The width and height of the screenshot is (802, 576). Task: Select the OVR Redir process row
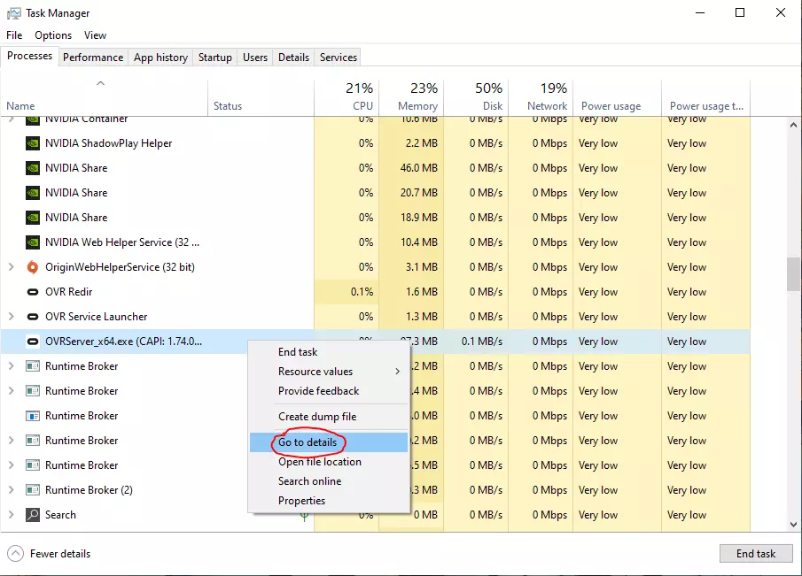point(376,292)
